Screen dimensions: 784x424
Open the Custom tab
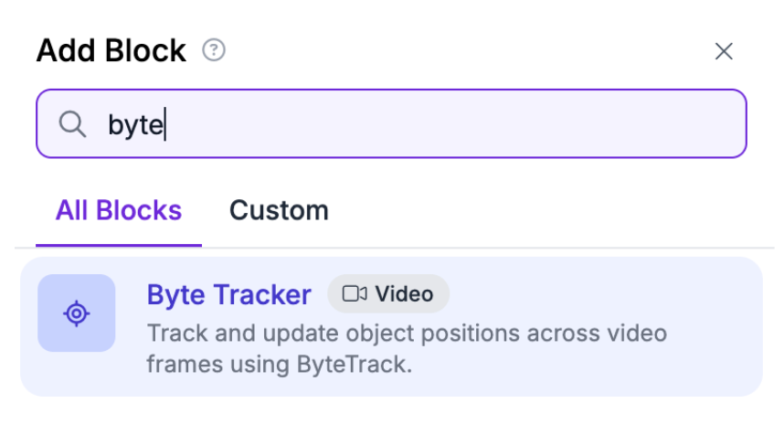tap(279, 211)
